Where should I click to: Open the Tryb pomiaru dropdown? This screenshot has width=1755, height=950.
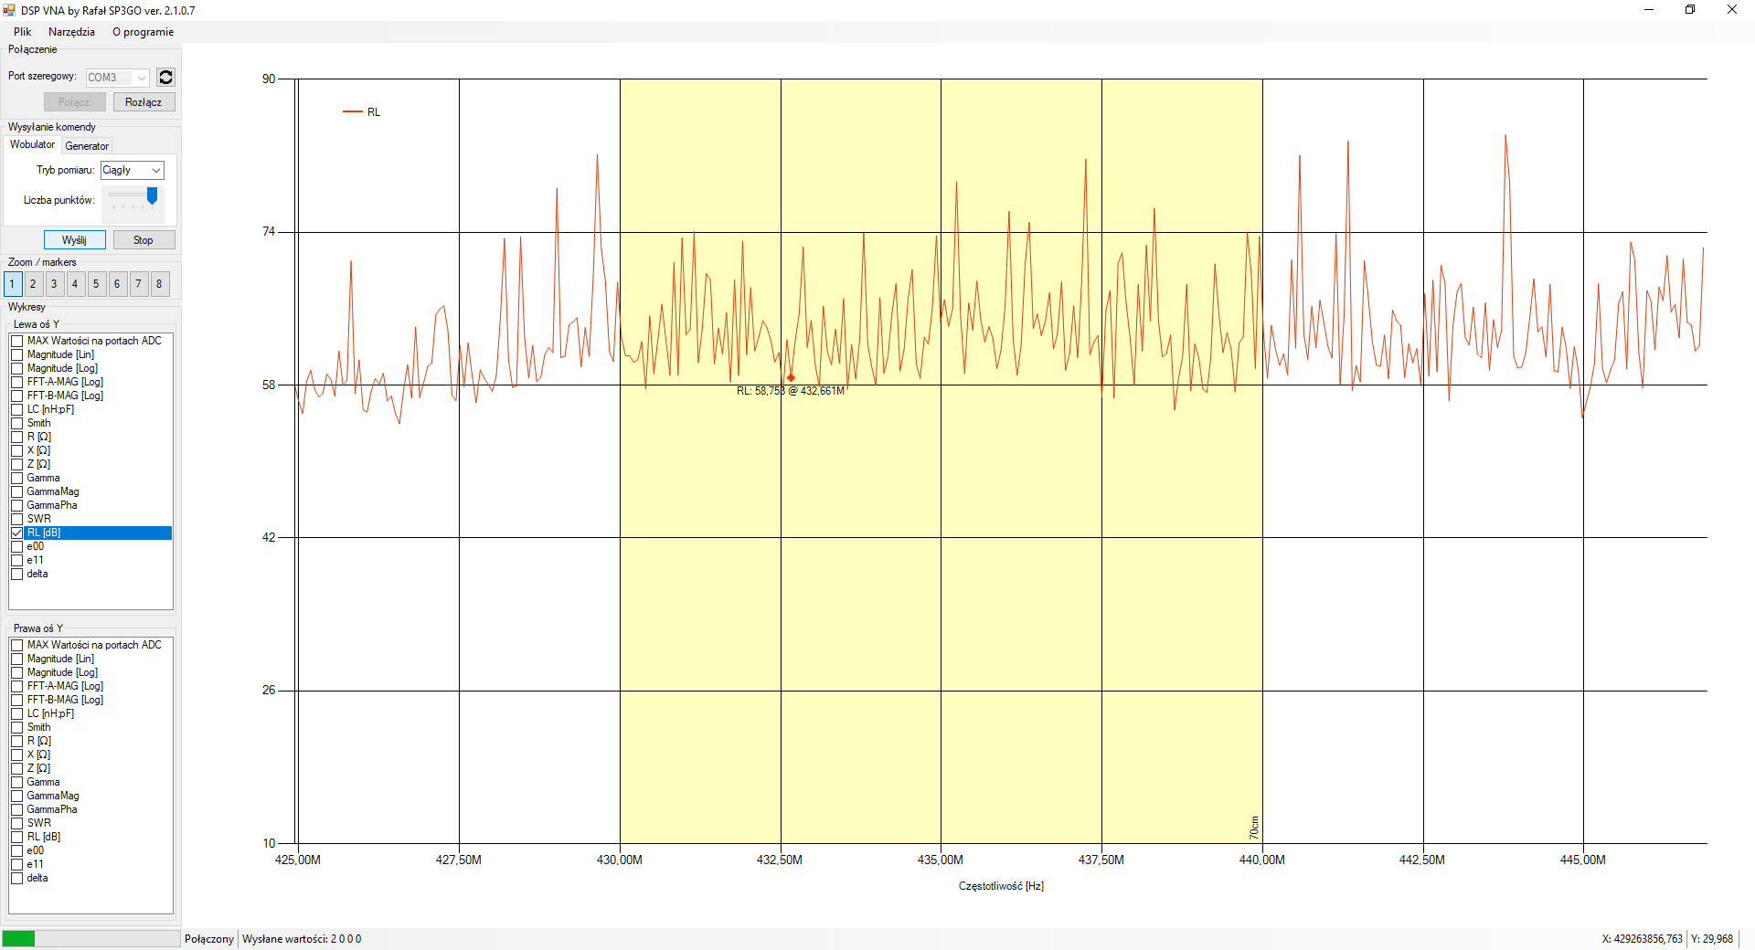(x=133, y=170)
